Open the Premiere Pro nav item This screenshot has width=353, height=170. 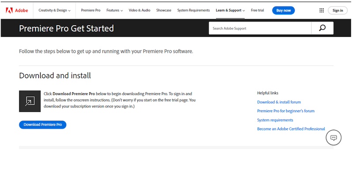tap(90, 10)
